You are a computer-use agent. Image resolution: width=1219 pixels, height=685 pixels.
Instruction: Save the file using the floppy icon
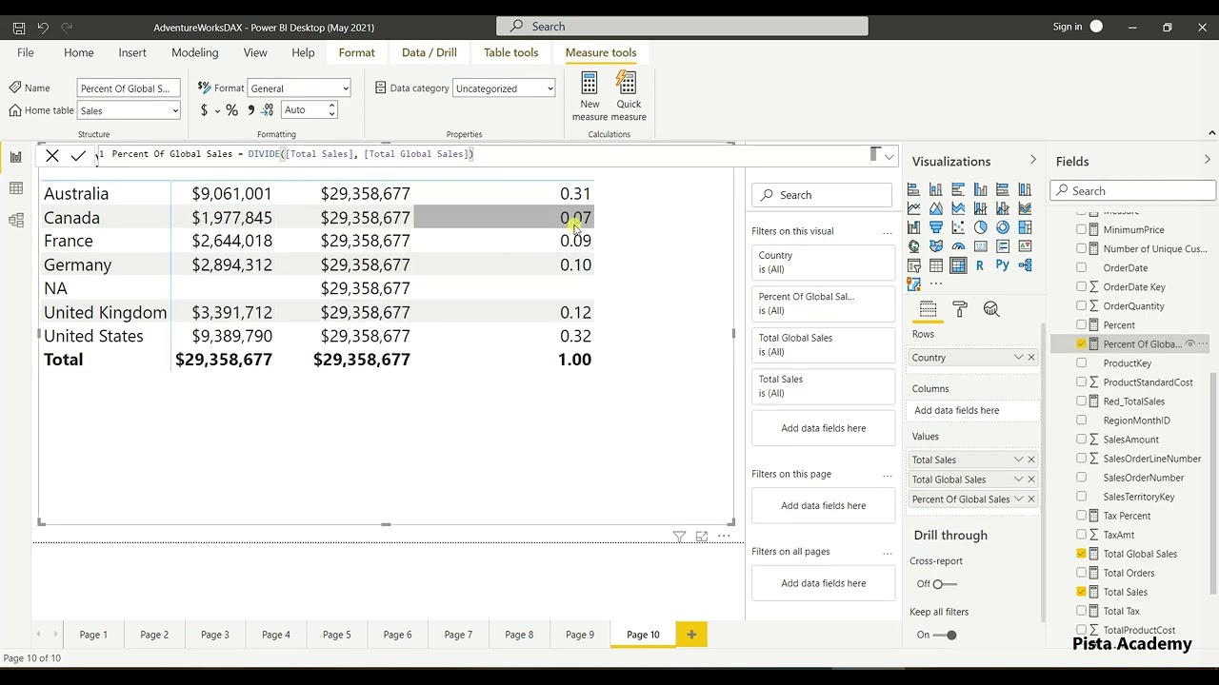coord(18,28)
